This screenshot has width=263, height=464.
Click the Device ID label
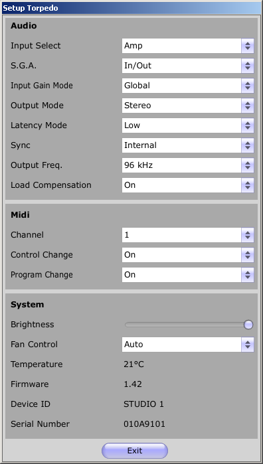pos(30,404)
